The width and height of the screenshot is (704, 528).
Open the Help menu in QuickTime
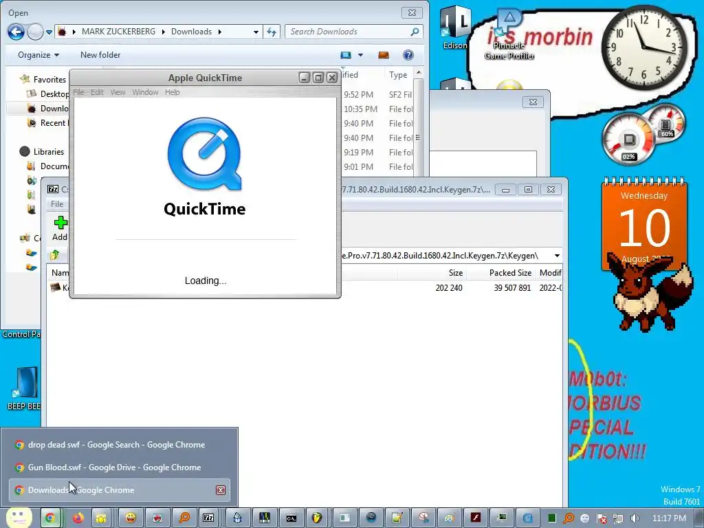(172, 92)
